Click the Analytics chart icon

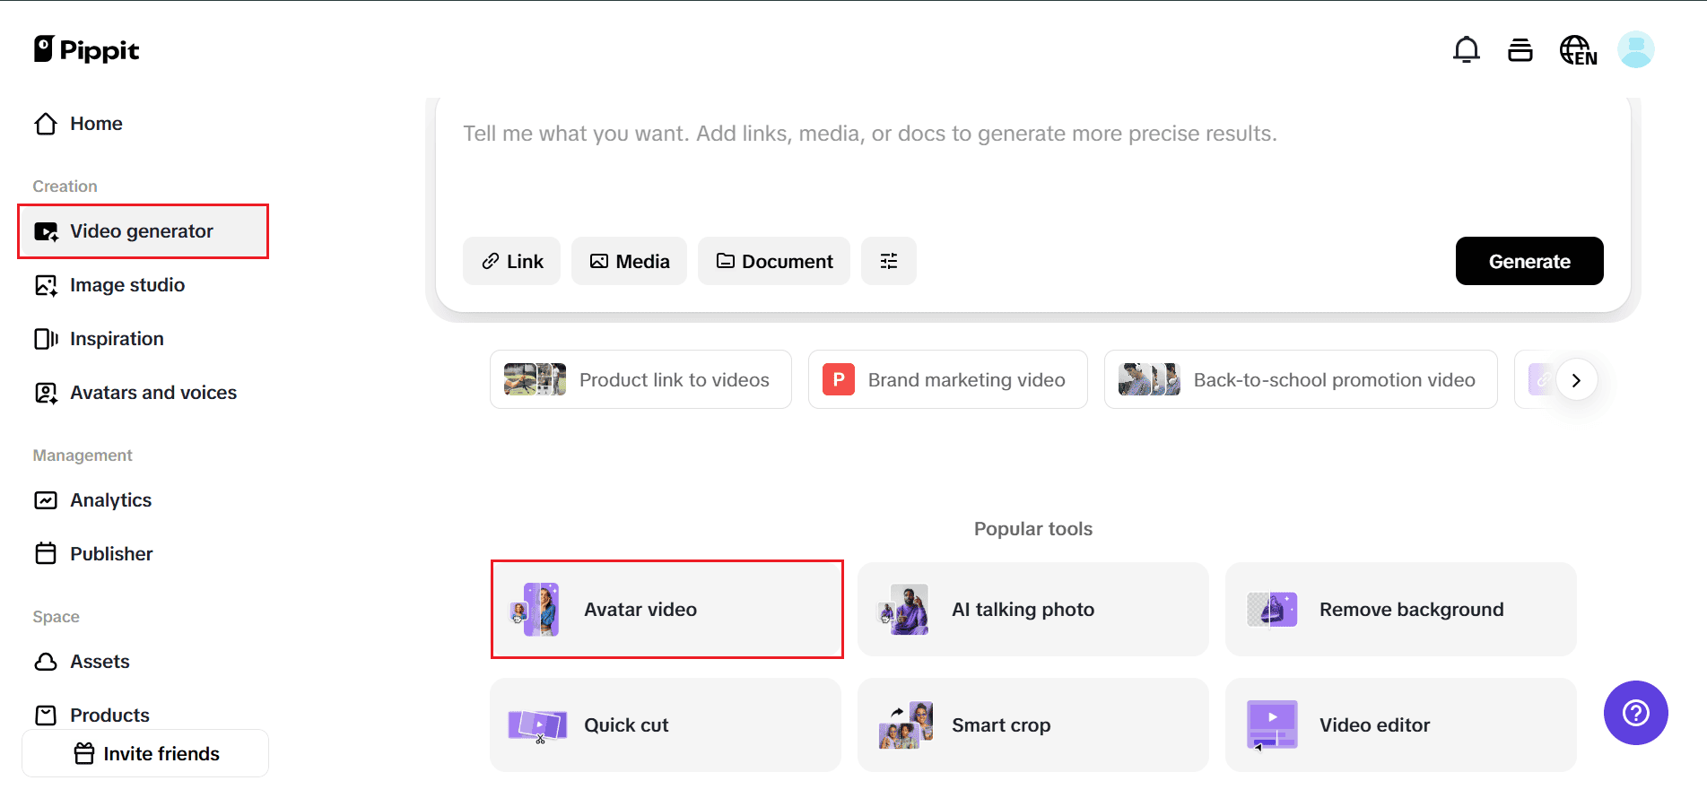point(46,500)
